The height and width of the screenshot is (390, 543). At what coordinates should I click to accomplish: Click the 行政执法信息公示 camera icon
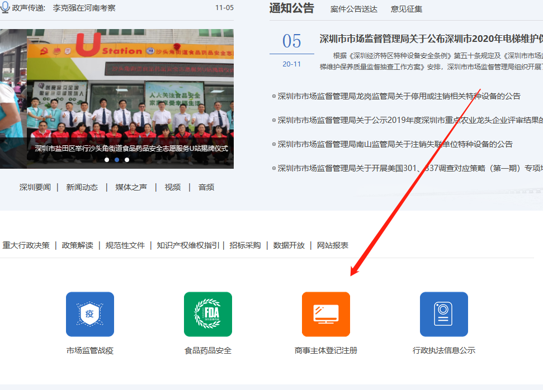(443, 314)
